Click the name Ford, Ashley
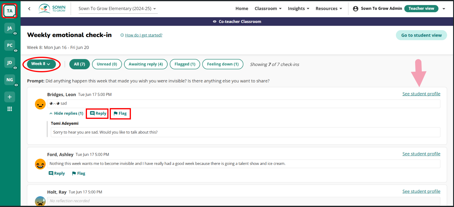 60,154
